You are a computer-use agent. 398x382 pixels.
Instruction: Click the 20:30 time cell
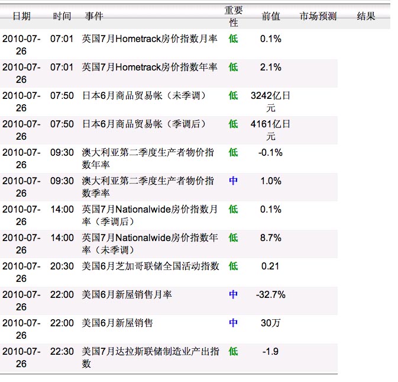pyautogui.click(x=62, y=267)
